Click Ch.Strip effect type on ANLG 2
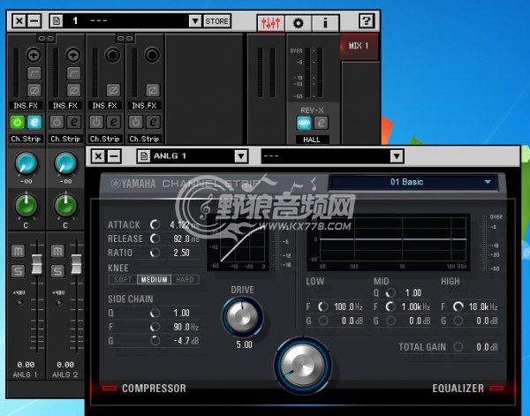Viewport: 530px width, 416px height. pyautogui.click(x=65, y=139)
